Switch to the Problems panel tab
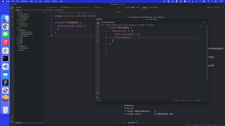 (x=128, y=7)
